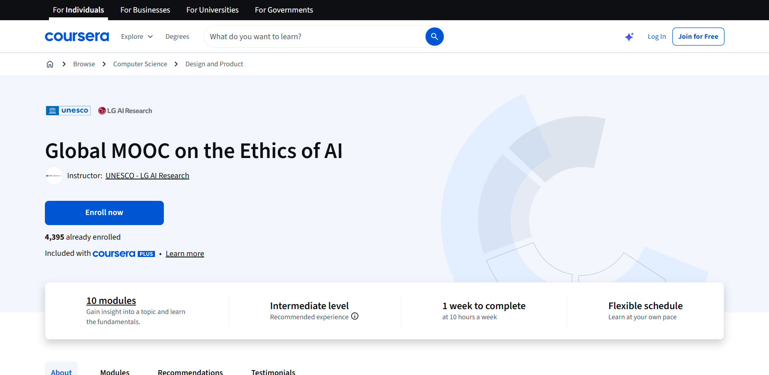Click the UNESCO partner logo
This screenshot has width=769, height=375.
click(68, 110)
